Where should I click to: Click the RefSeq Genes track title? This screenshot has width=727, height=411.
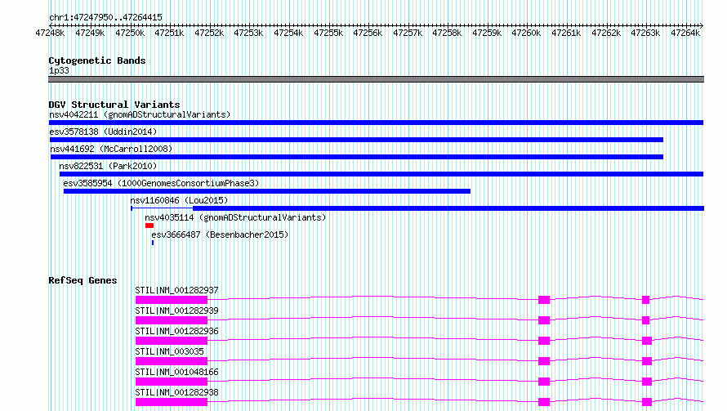pyautogui.click(x=83, y=280)
